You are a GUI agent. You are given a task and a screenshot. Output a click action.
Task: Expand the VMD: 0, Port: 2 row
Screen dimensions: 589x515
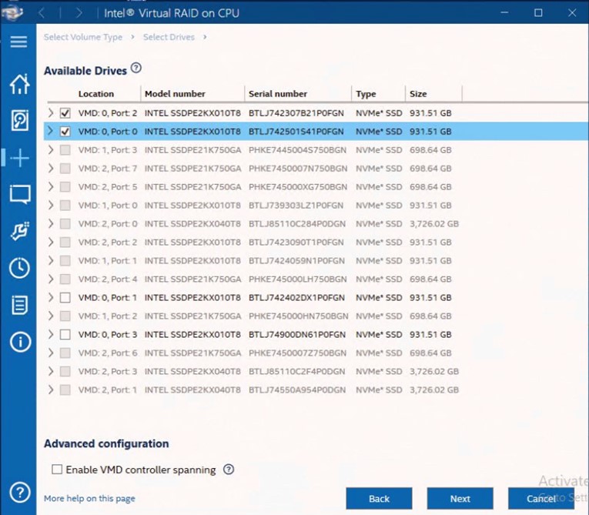coord(51,112)
